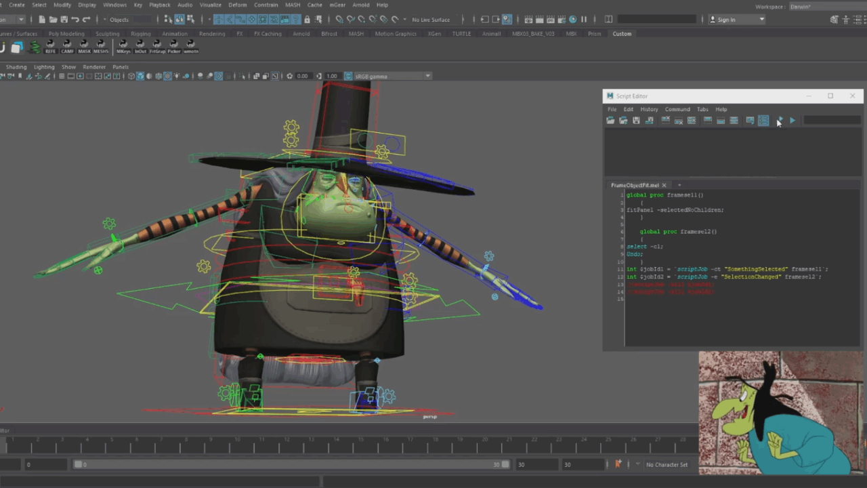The width and height of the screenshot is (867, 488).
Task: Toggle the lock selection padlock icon
Action: coord(308,20)
